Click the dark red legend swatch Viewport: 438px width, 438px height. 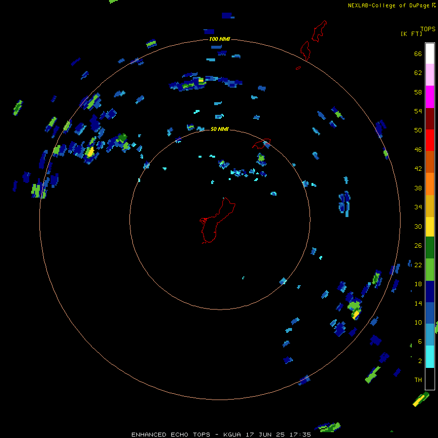(x=430, y=119)
